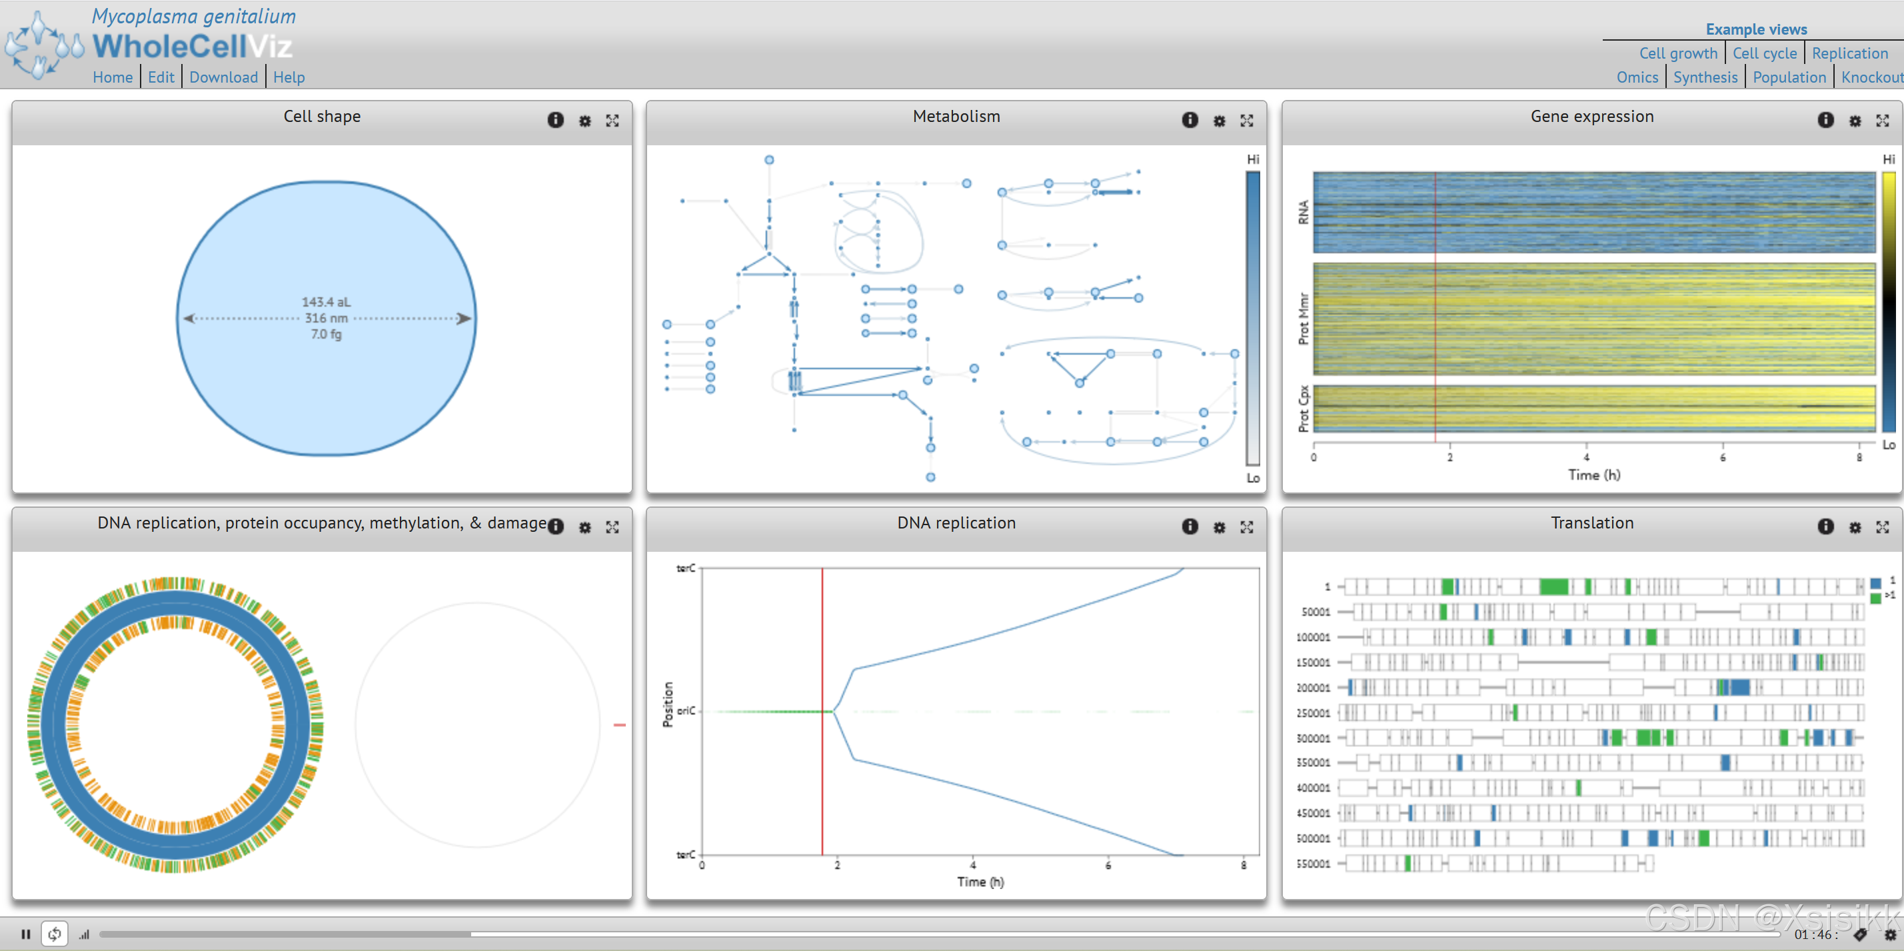The image size is (1904, 951).
Task: Open Metabolism panel settings gear
Action: click(1219, 121)
